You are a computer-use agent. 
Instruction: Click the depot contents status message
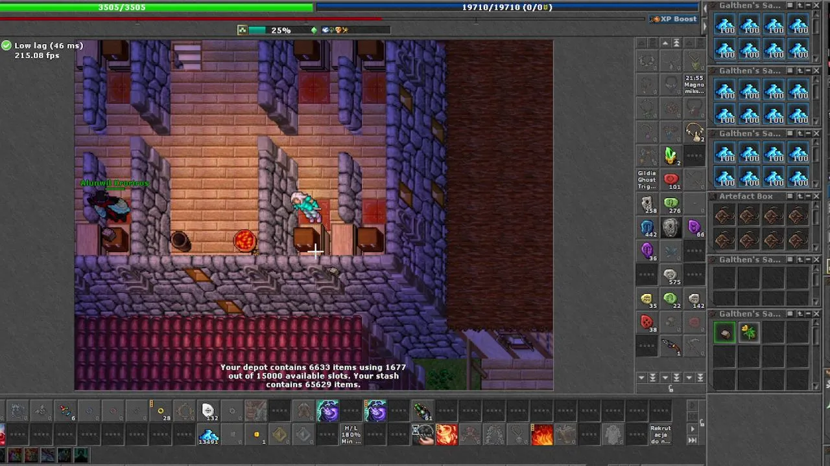point(313,375)
